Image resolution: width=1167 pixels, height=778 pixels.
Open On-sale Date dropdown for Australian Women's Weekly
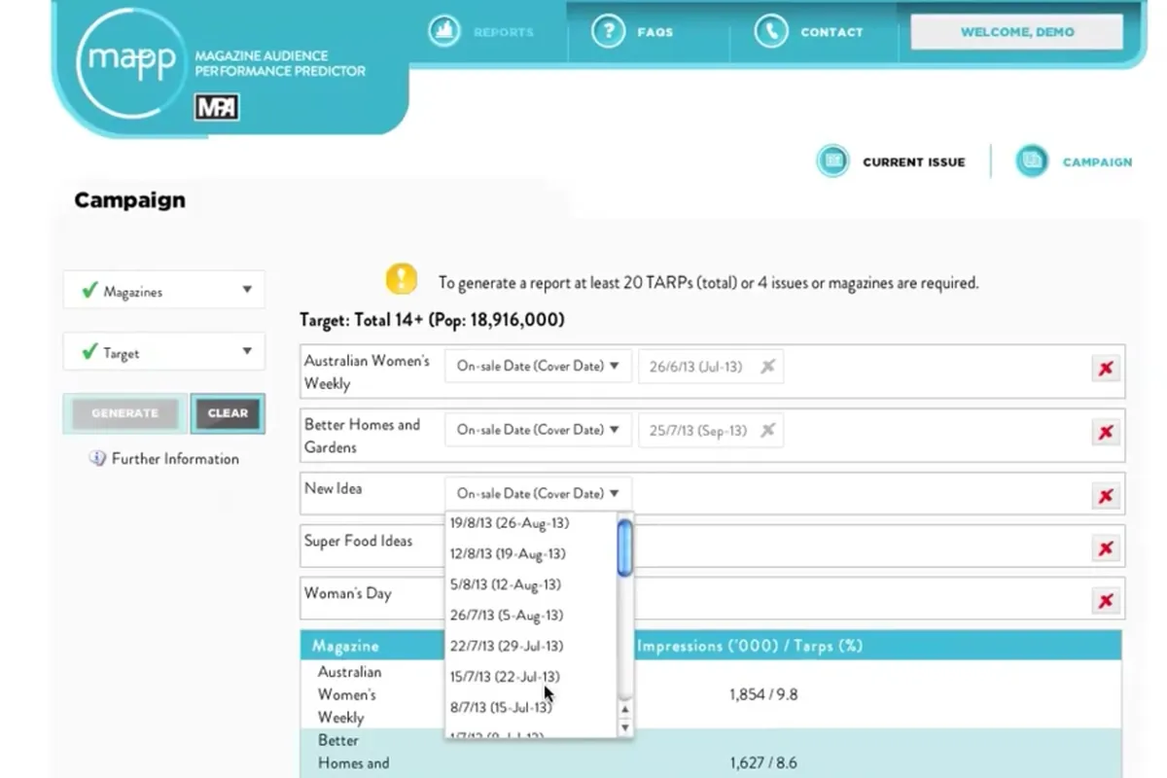pyautogui.click(x=538, y=367)
